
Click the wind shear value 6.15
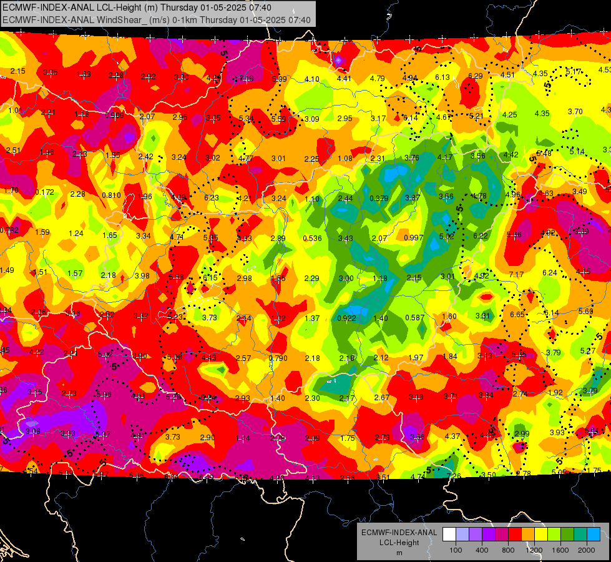[210, 277]
